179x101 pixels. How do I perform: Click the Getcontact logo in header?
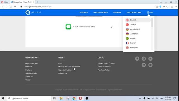33,12
